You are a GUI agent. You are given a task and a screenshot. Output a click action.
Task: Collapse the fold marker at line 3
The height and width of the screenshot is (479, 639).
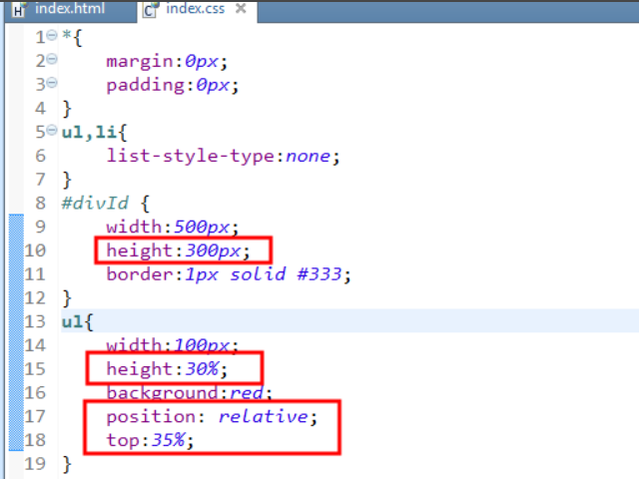(x=52, y=83)
